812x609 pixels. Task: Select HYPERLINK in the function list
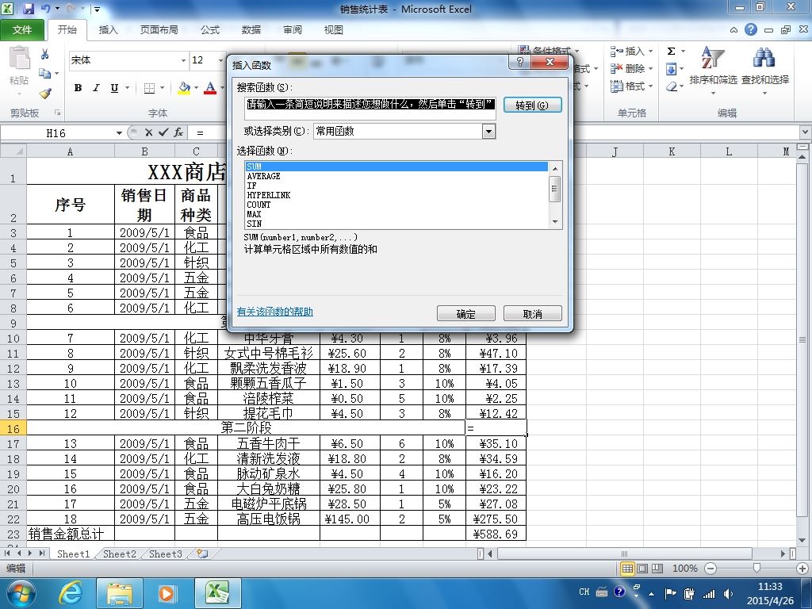click(396, 195)
